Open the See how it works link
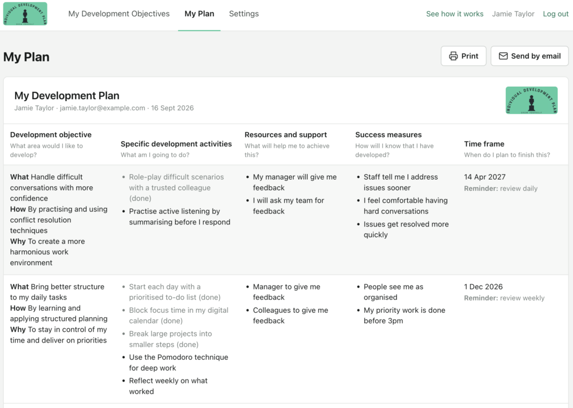 click(454, 14)
